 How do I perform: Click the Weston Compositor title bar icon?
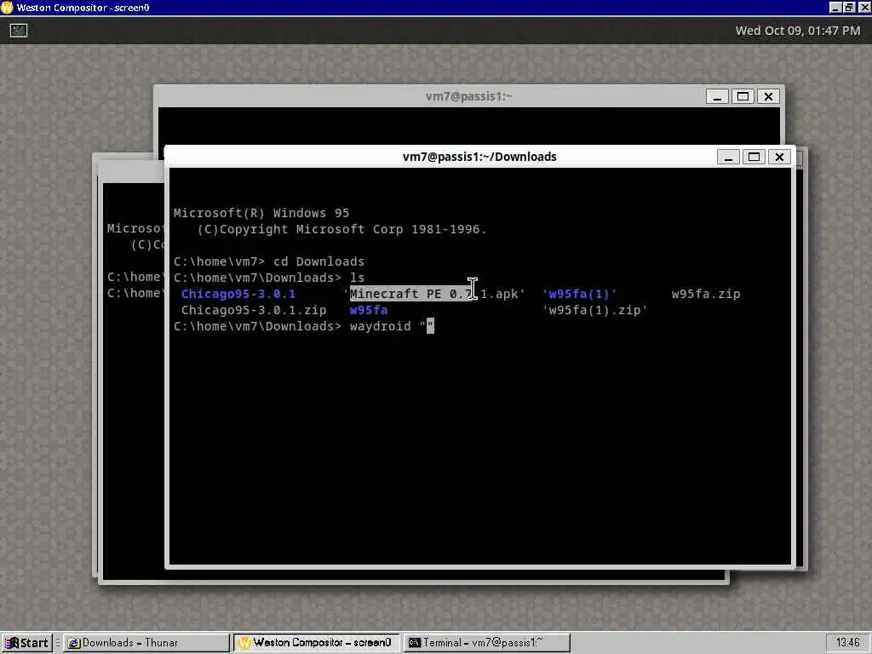(7, 8)
